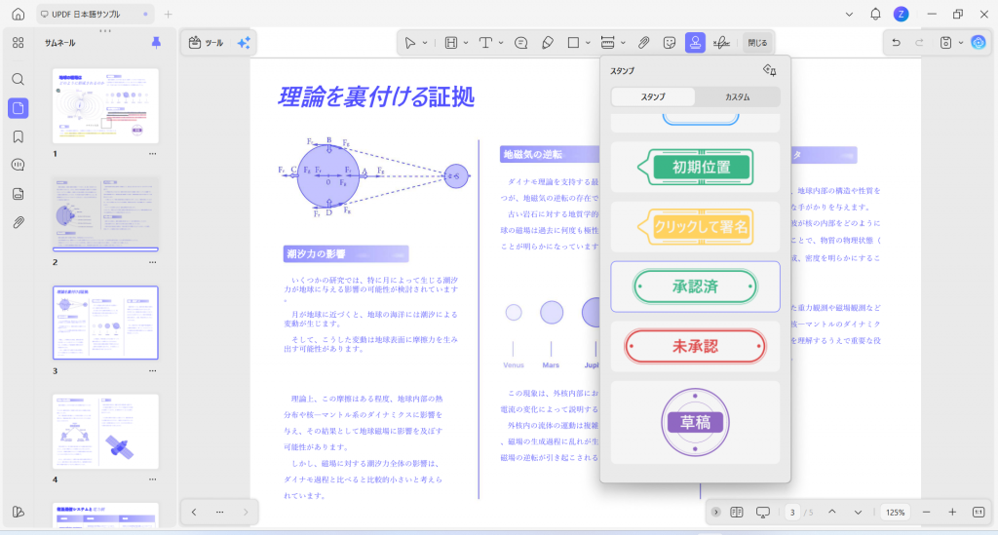Select page 4 thumbnail
Viewport: 998px width, 535px height.
pyautogui.click(x=105, y=432)
